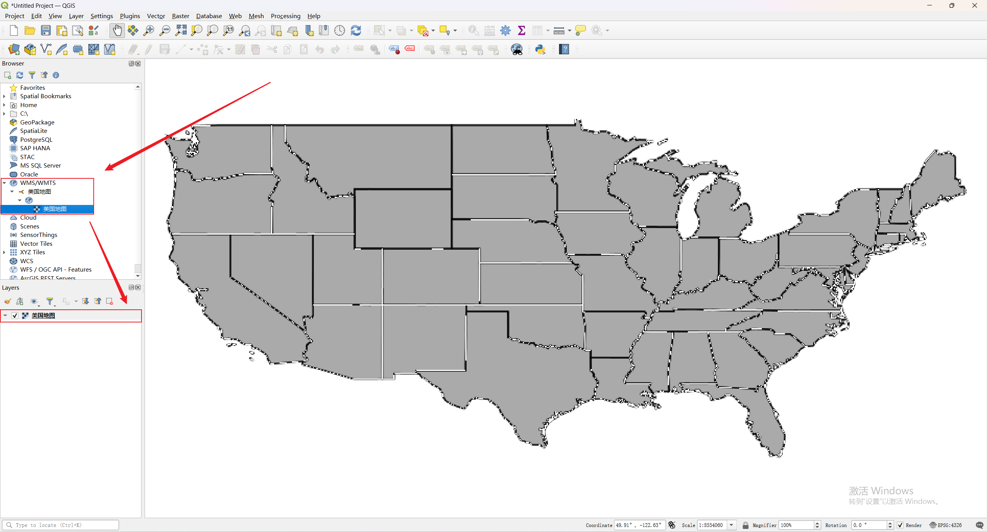The width and height of the screenshot is (987, 532).
Task: Open the Python console icon
Action: click(540, 49)
